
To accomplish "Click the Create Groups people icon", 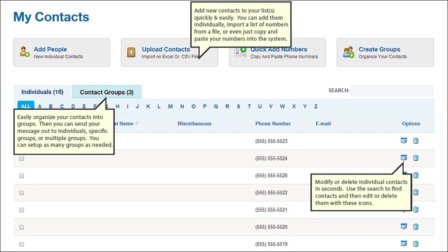I will [x=348, y=52].
